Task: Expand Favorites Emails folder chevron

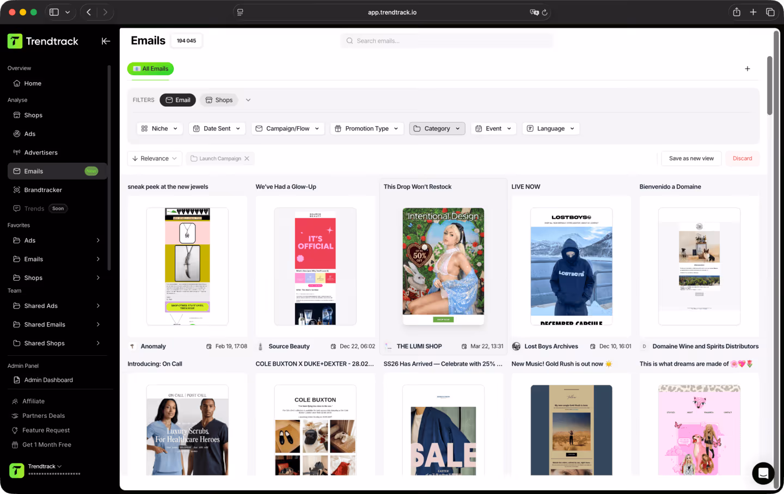Action: (98, 259)
